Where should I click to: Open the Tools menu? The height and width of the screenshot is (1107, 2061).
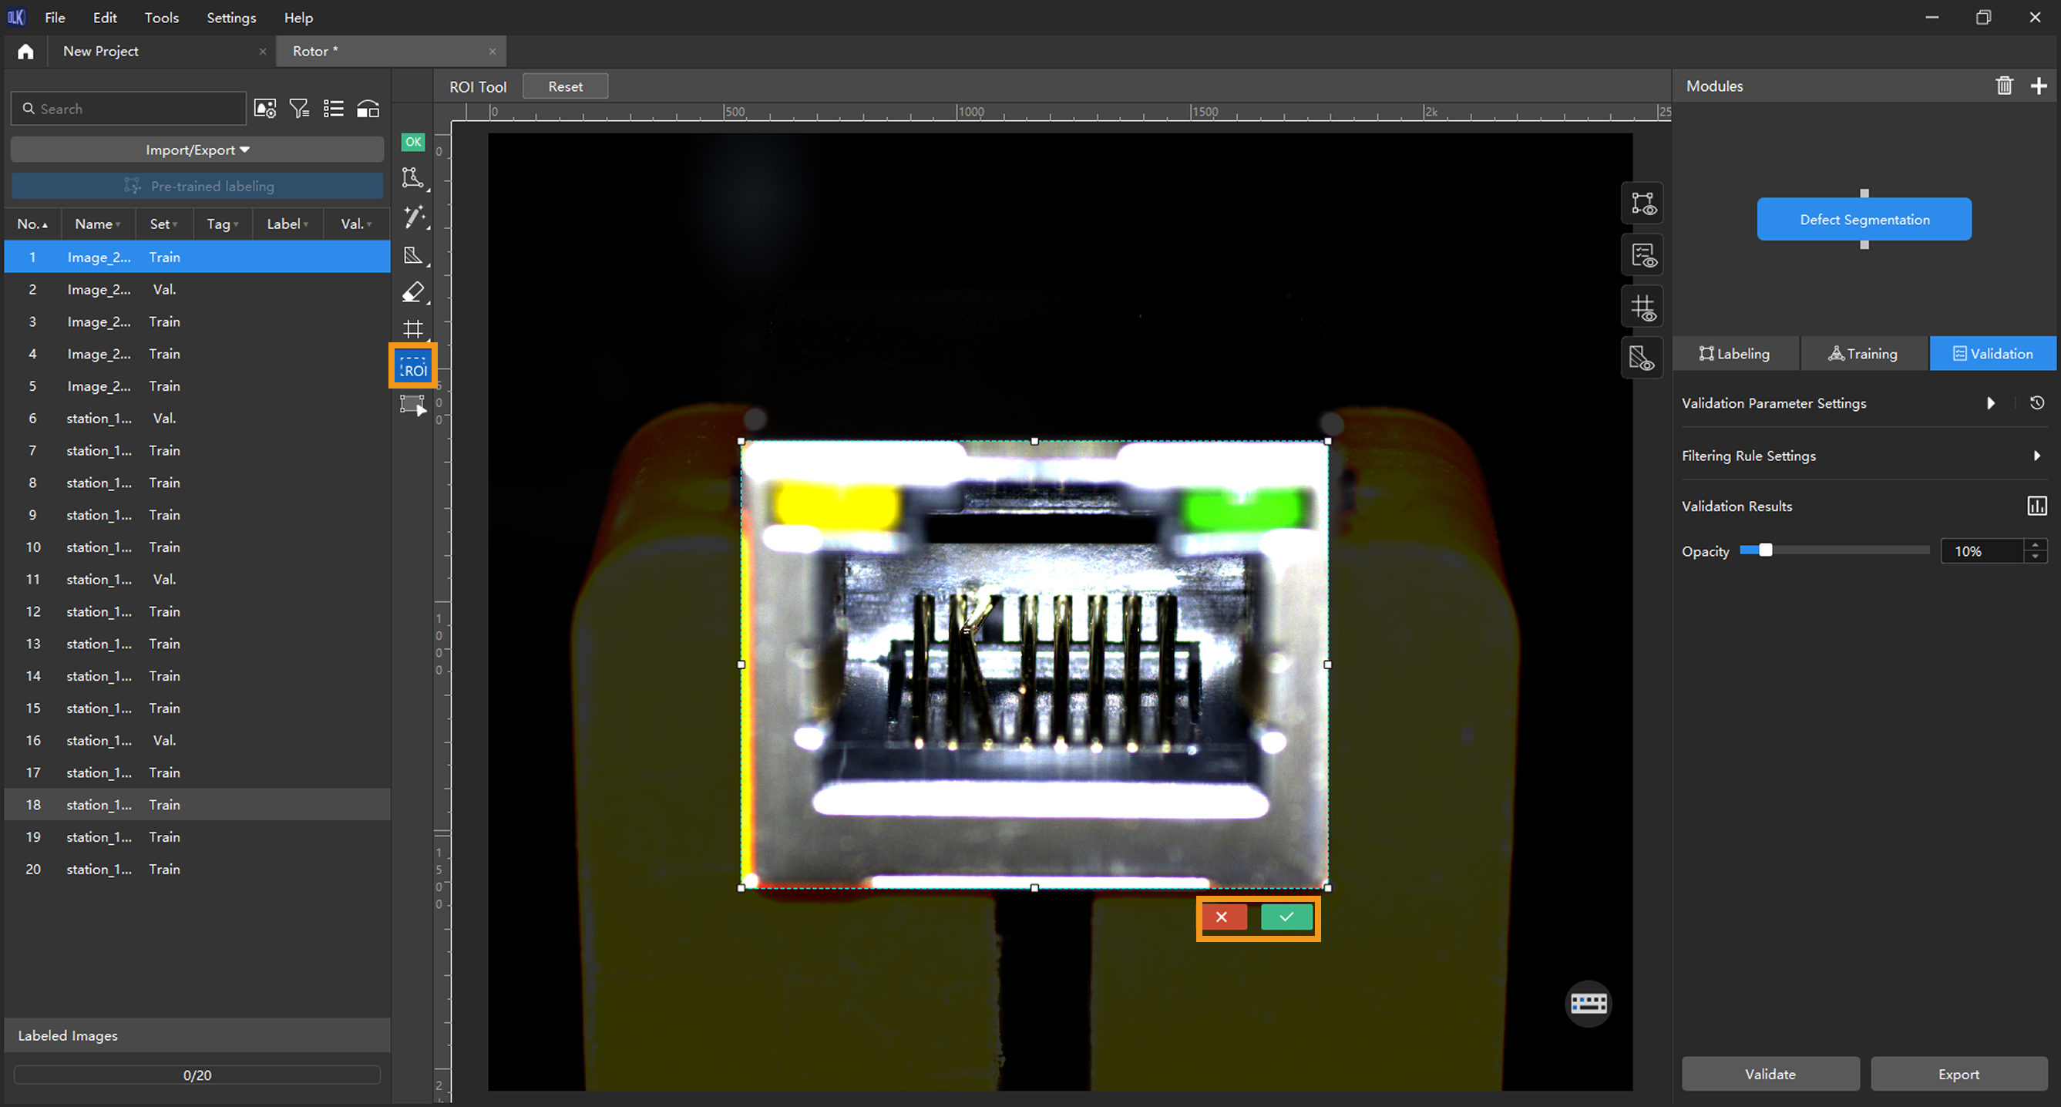tap(161, 18)
